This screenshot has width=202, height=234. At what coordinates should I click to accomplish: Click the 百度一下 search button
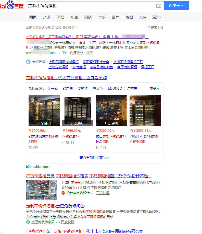(176, 6)
